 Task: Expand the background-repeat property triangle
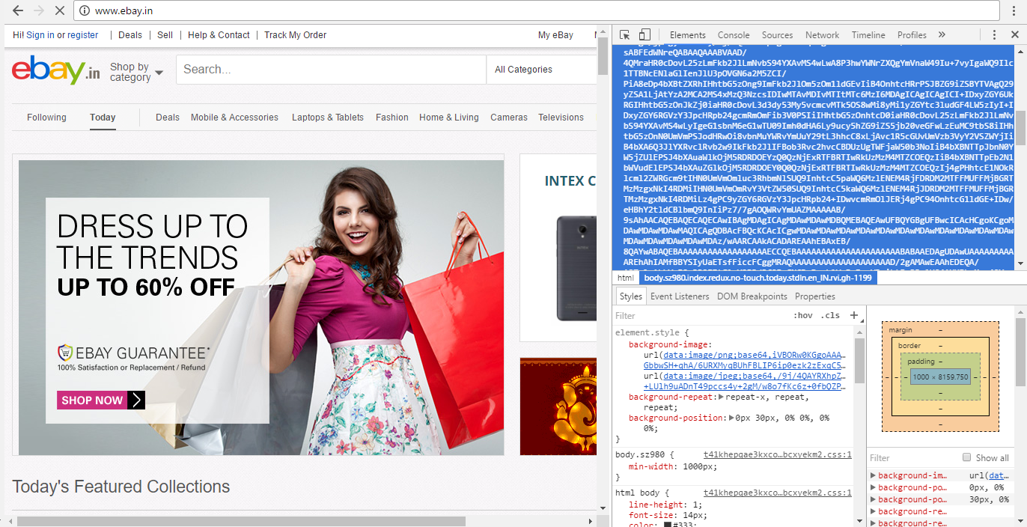pyautogui.click(x=721, y=397)
